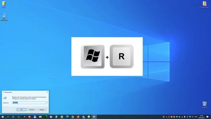Viewport: 211px width, 119px height.
Task: Open the Run command history dropdown arrow
Action: coord(46,103)
